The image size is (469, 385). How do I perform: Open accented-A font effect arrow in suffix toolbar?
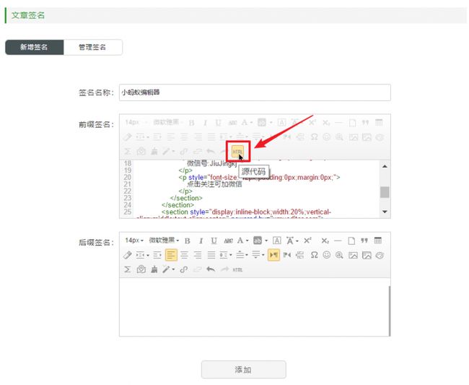click(297, 241)
